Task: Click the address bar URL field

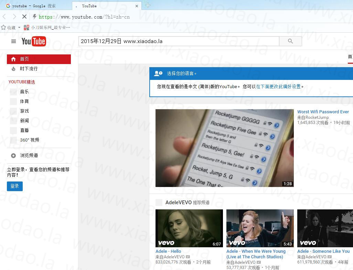Action: (x=84, y=17)
